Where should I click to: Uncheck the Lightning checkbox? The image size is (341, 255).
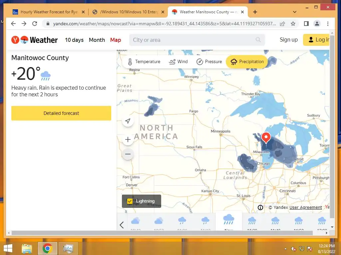(130, 201)
